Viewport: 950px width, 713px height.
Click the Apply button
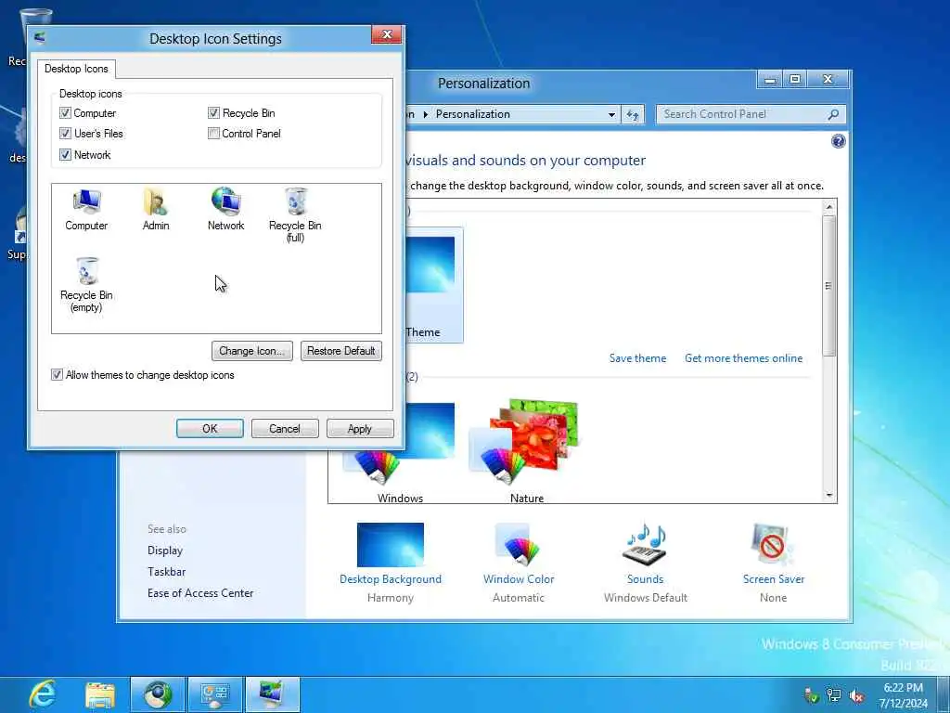point(360,429)
